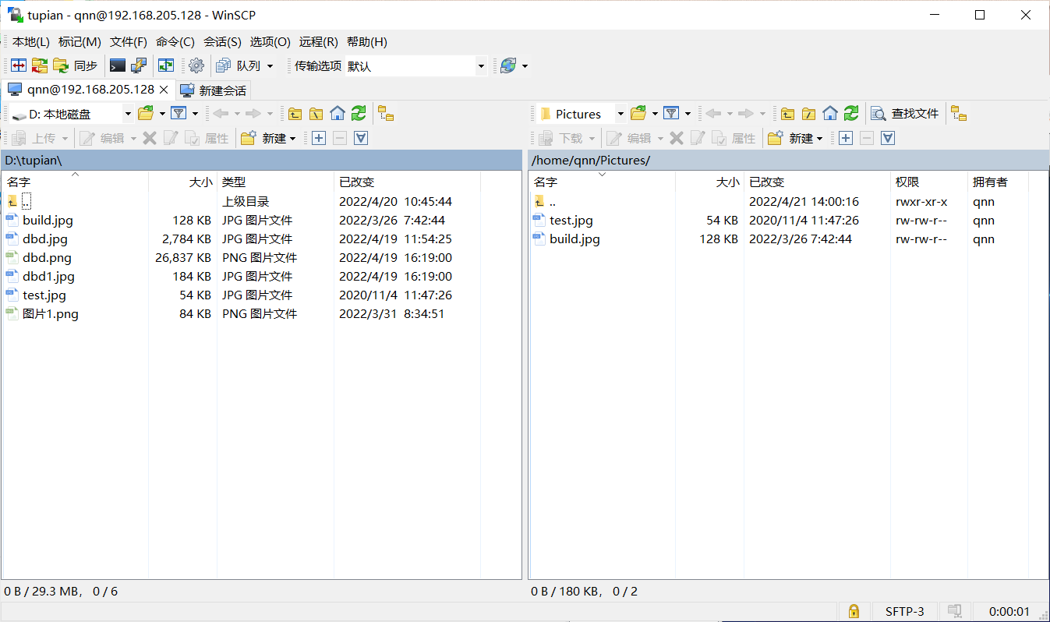Sort local files by 类型 column header
1050x622 pixels.
point(275,182)
